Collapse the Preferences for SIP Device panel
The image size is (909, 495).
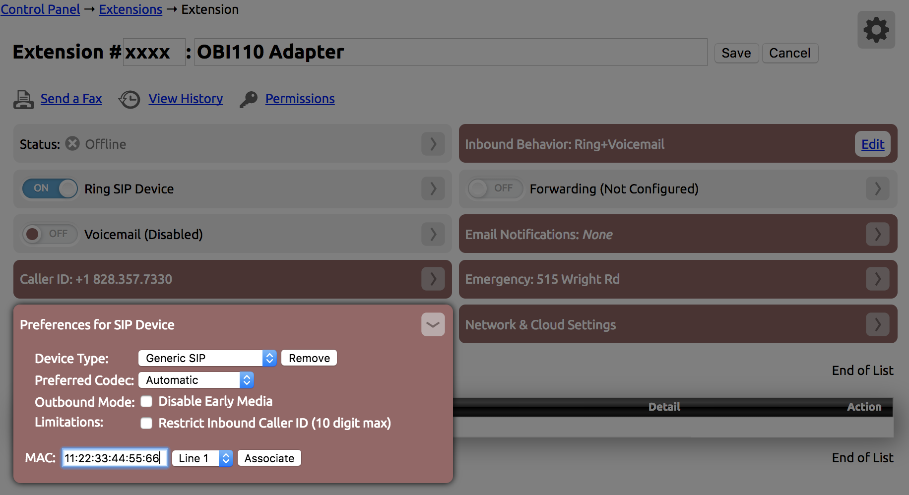[433, 325]
